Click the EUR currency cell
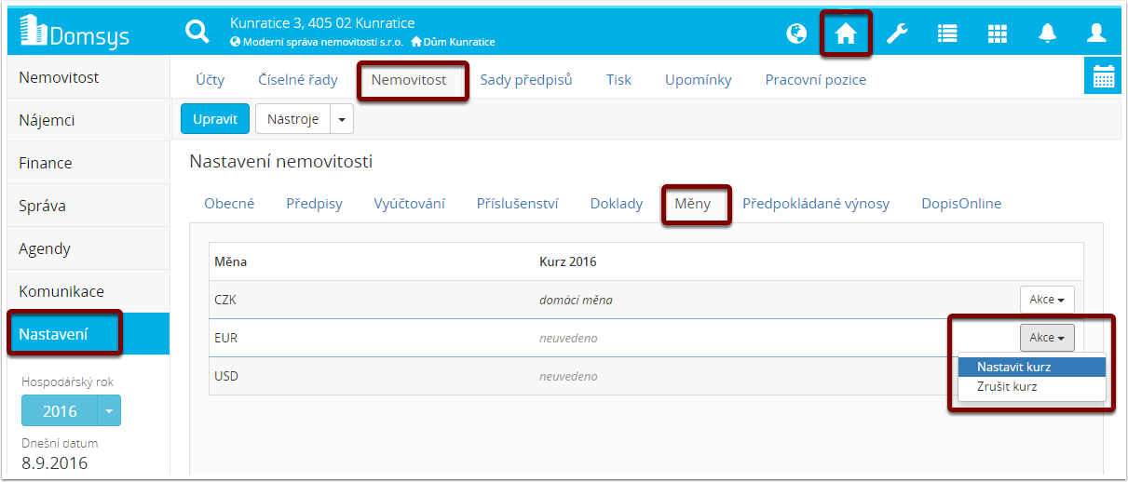This screenshot has height=482, width=1128. 226,338
